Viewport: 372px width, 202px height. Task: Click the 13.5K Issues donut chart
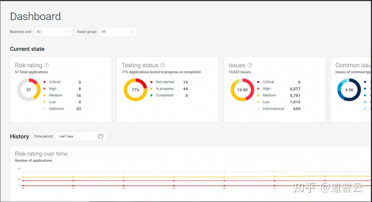click(x=242, y=90)
